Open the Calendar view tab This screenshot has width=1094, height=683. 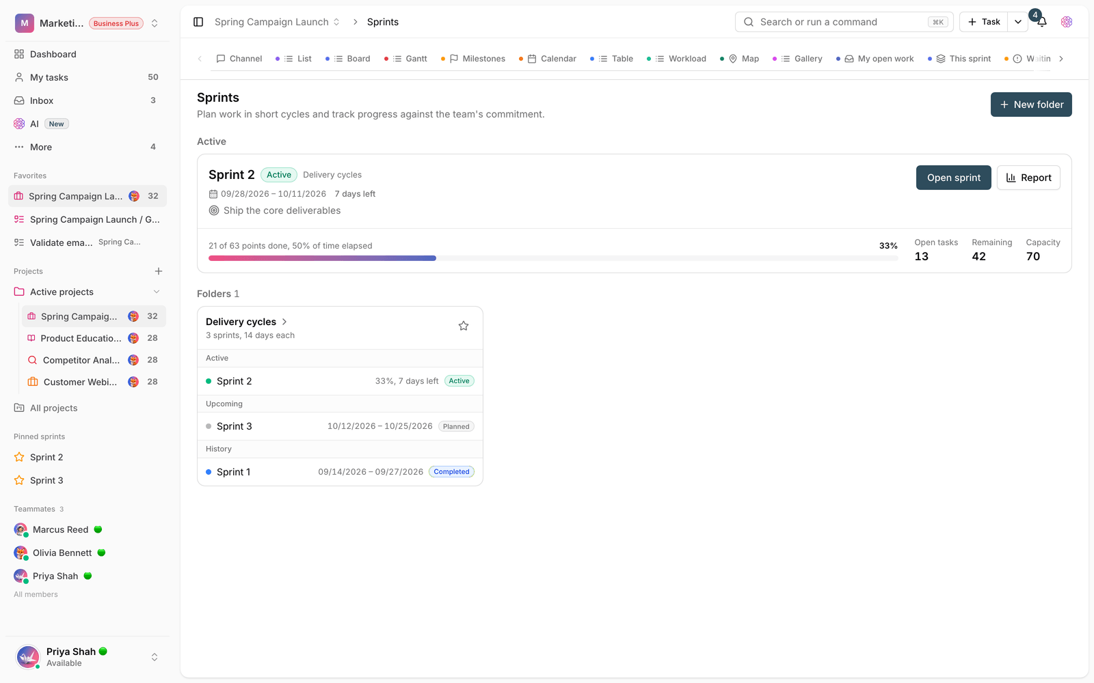(x=548, y=59)
